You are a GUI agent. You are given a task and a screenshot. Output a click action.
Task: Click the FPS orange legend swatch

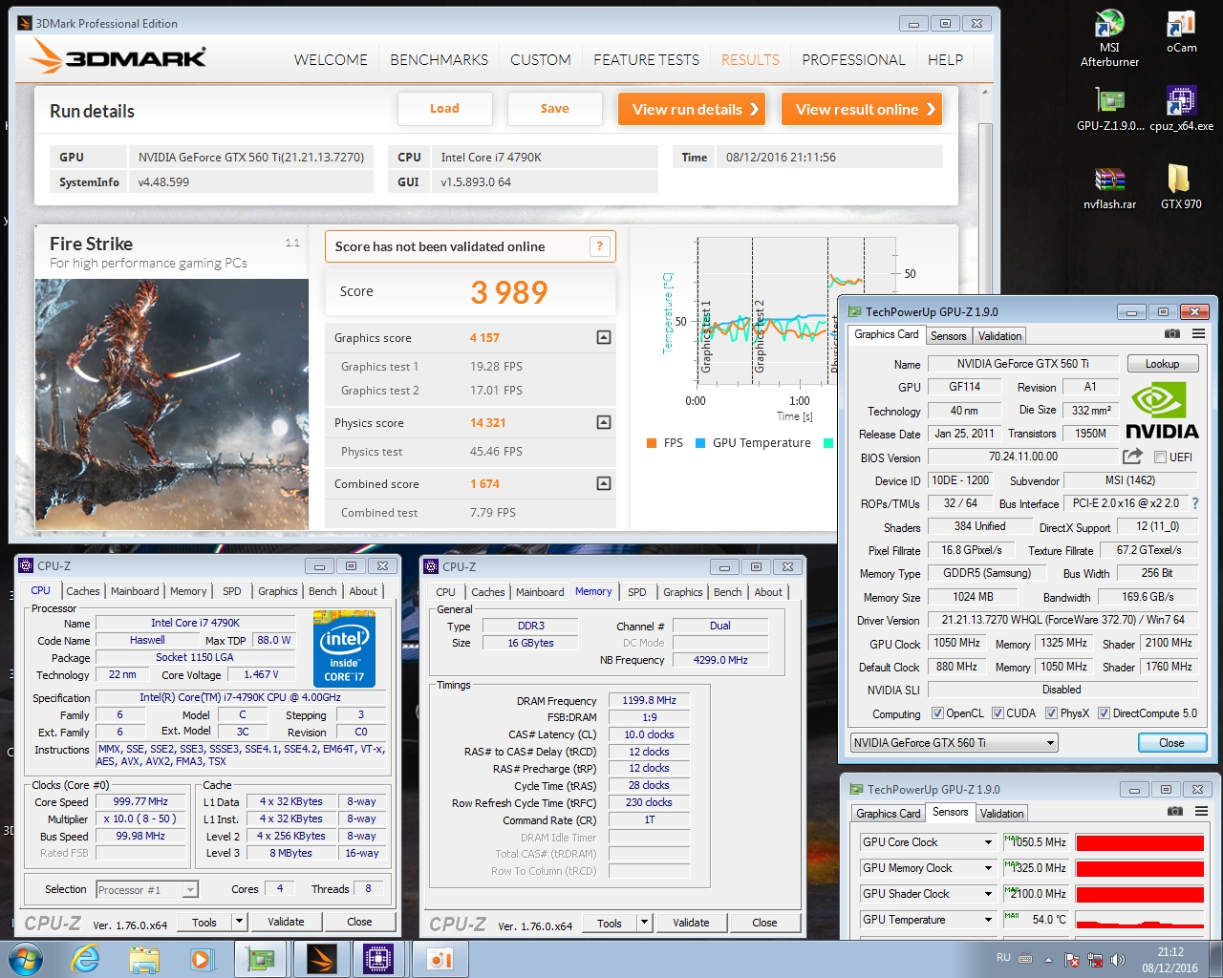click(x=652, y=443)
